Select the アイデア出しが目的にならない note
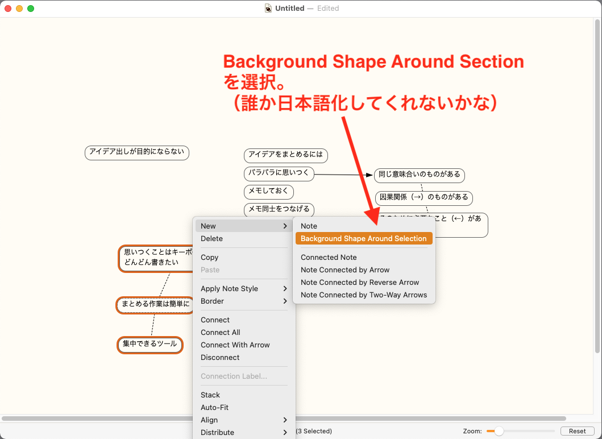 [x=136, y=152]
